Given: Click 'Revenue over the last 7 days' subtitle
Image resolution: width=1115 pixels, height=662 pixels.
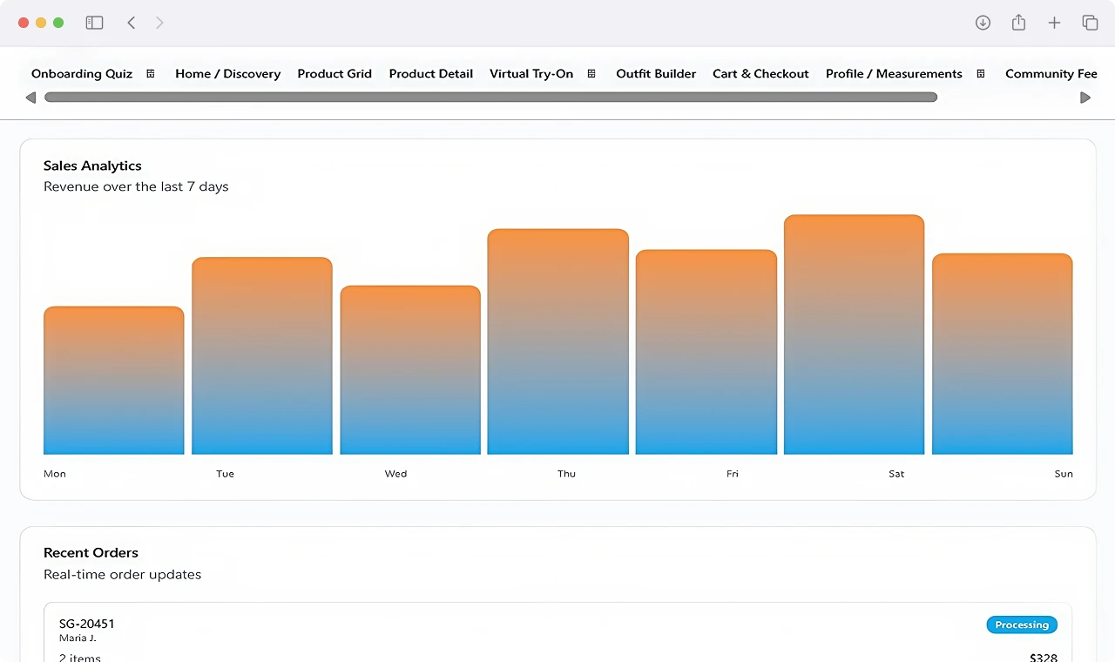Looking at the screenshot, I should point(136,186).
